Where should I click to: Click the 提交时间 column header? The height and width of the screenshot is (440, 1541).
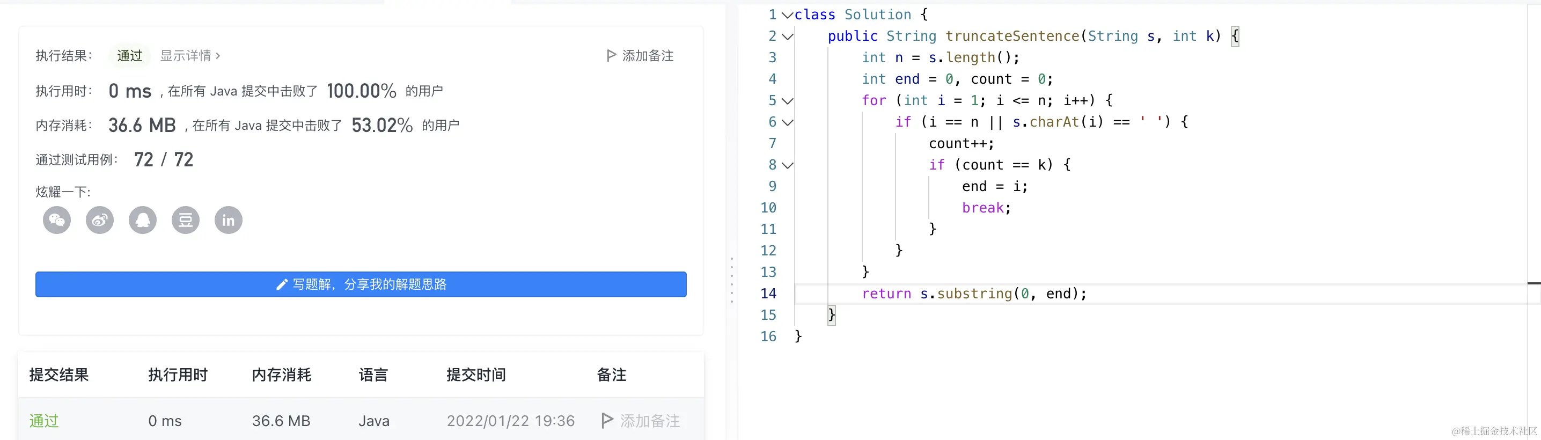point(475,375)
